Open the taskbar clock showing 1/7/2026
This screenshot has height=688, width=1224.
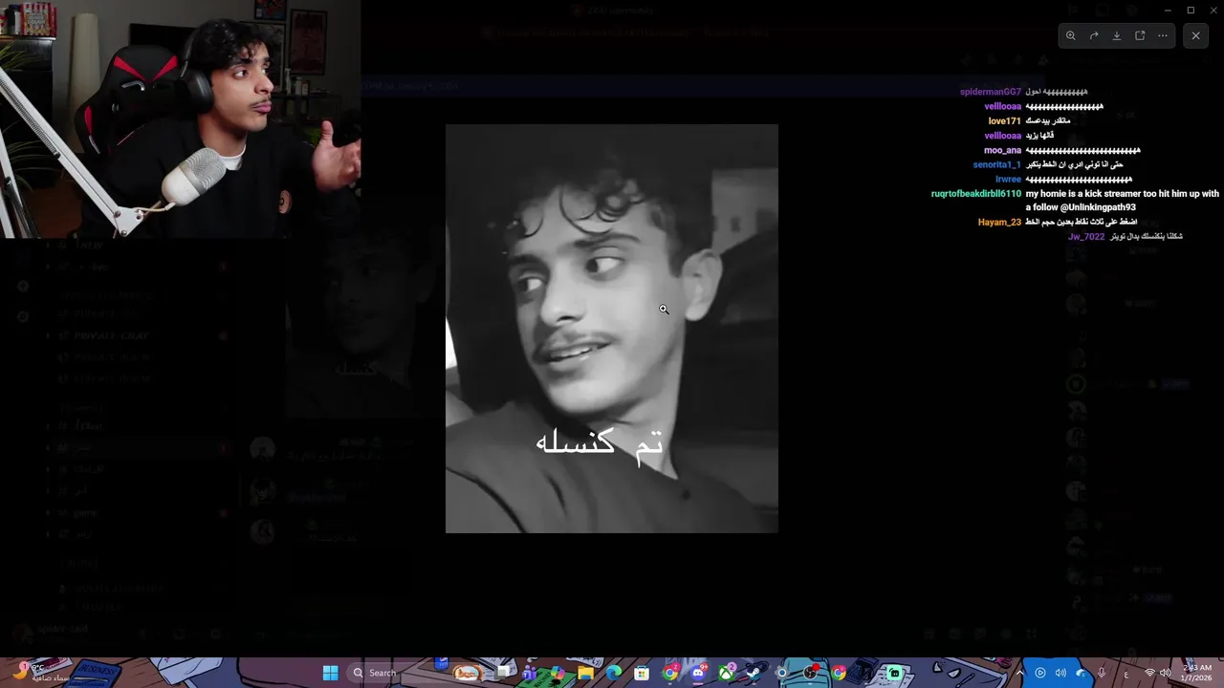[1196, 673]
